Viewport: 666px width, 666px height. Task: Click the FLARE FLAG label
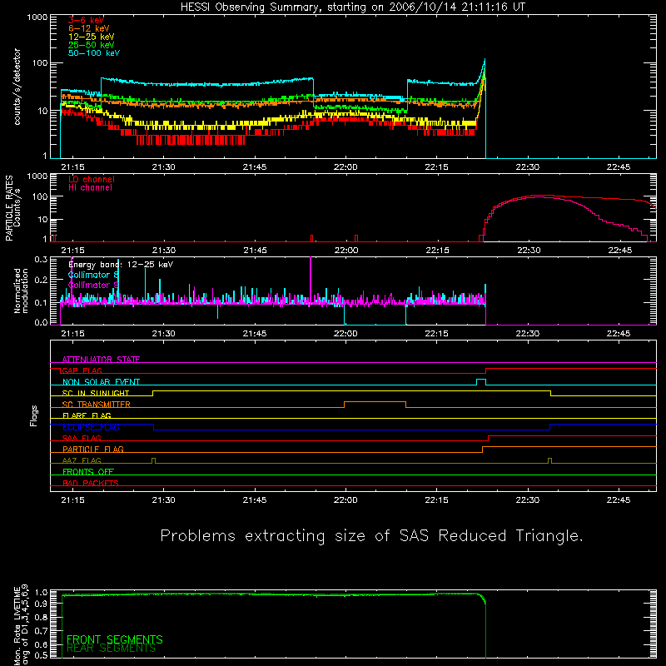point(87,415)
